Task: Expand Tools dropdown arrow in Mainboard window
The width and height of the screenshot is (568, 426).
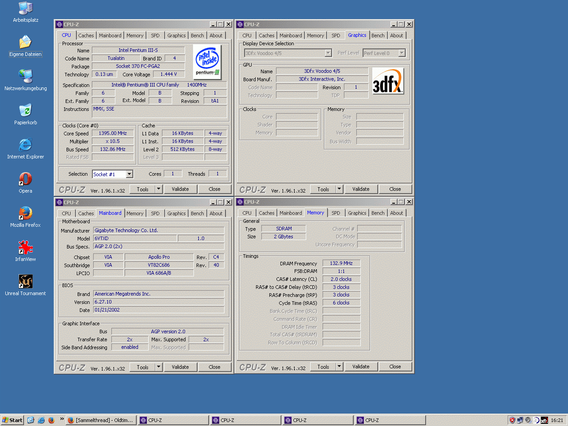Action: [159, 367]
